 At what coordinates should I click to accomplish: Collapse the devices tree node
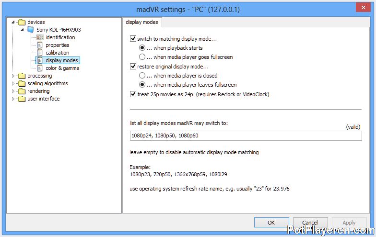tap(13, 22)
